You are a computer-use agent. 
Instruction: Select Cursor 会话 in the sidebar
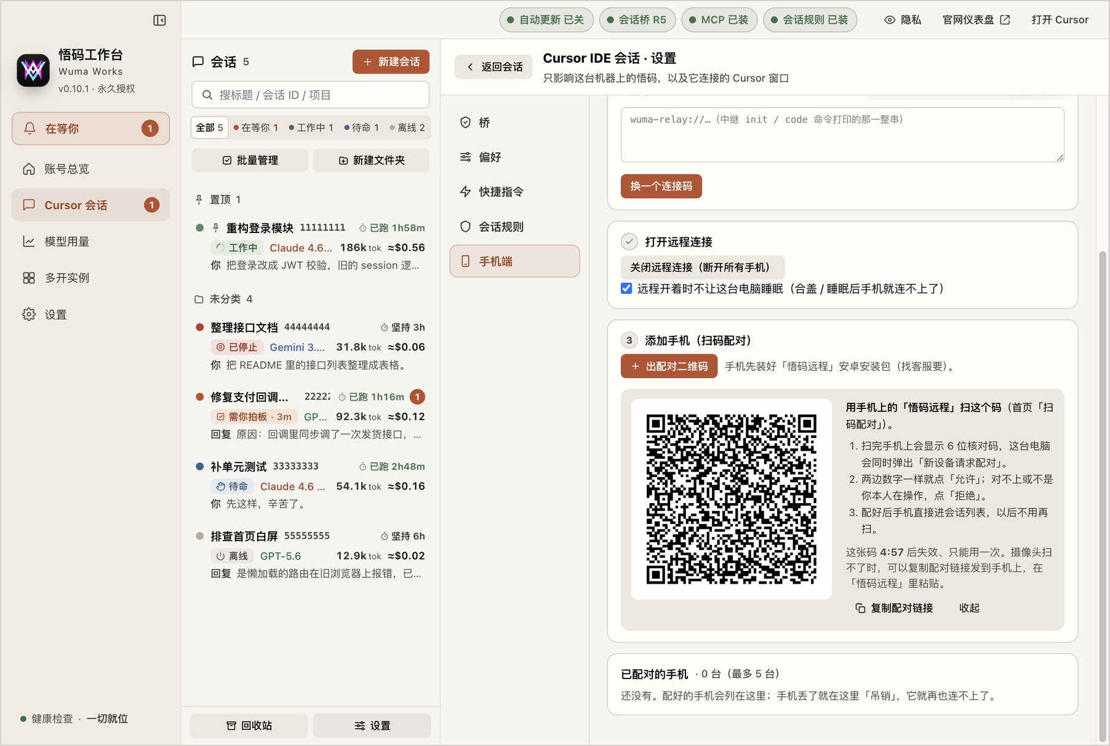pos(90,205)
